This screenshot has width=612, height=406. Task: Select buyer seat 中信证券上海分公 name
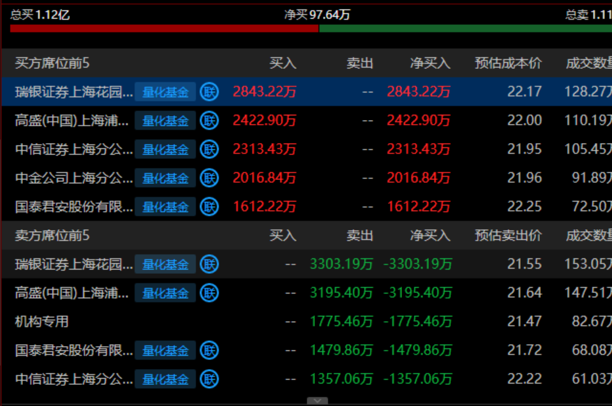point(74,149)
